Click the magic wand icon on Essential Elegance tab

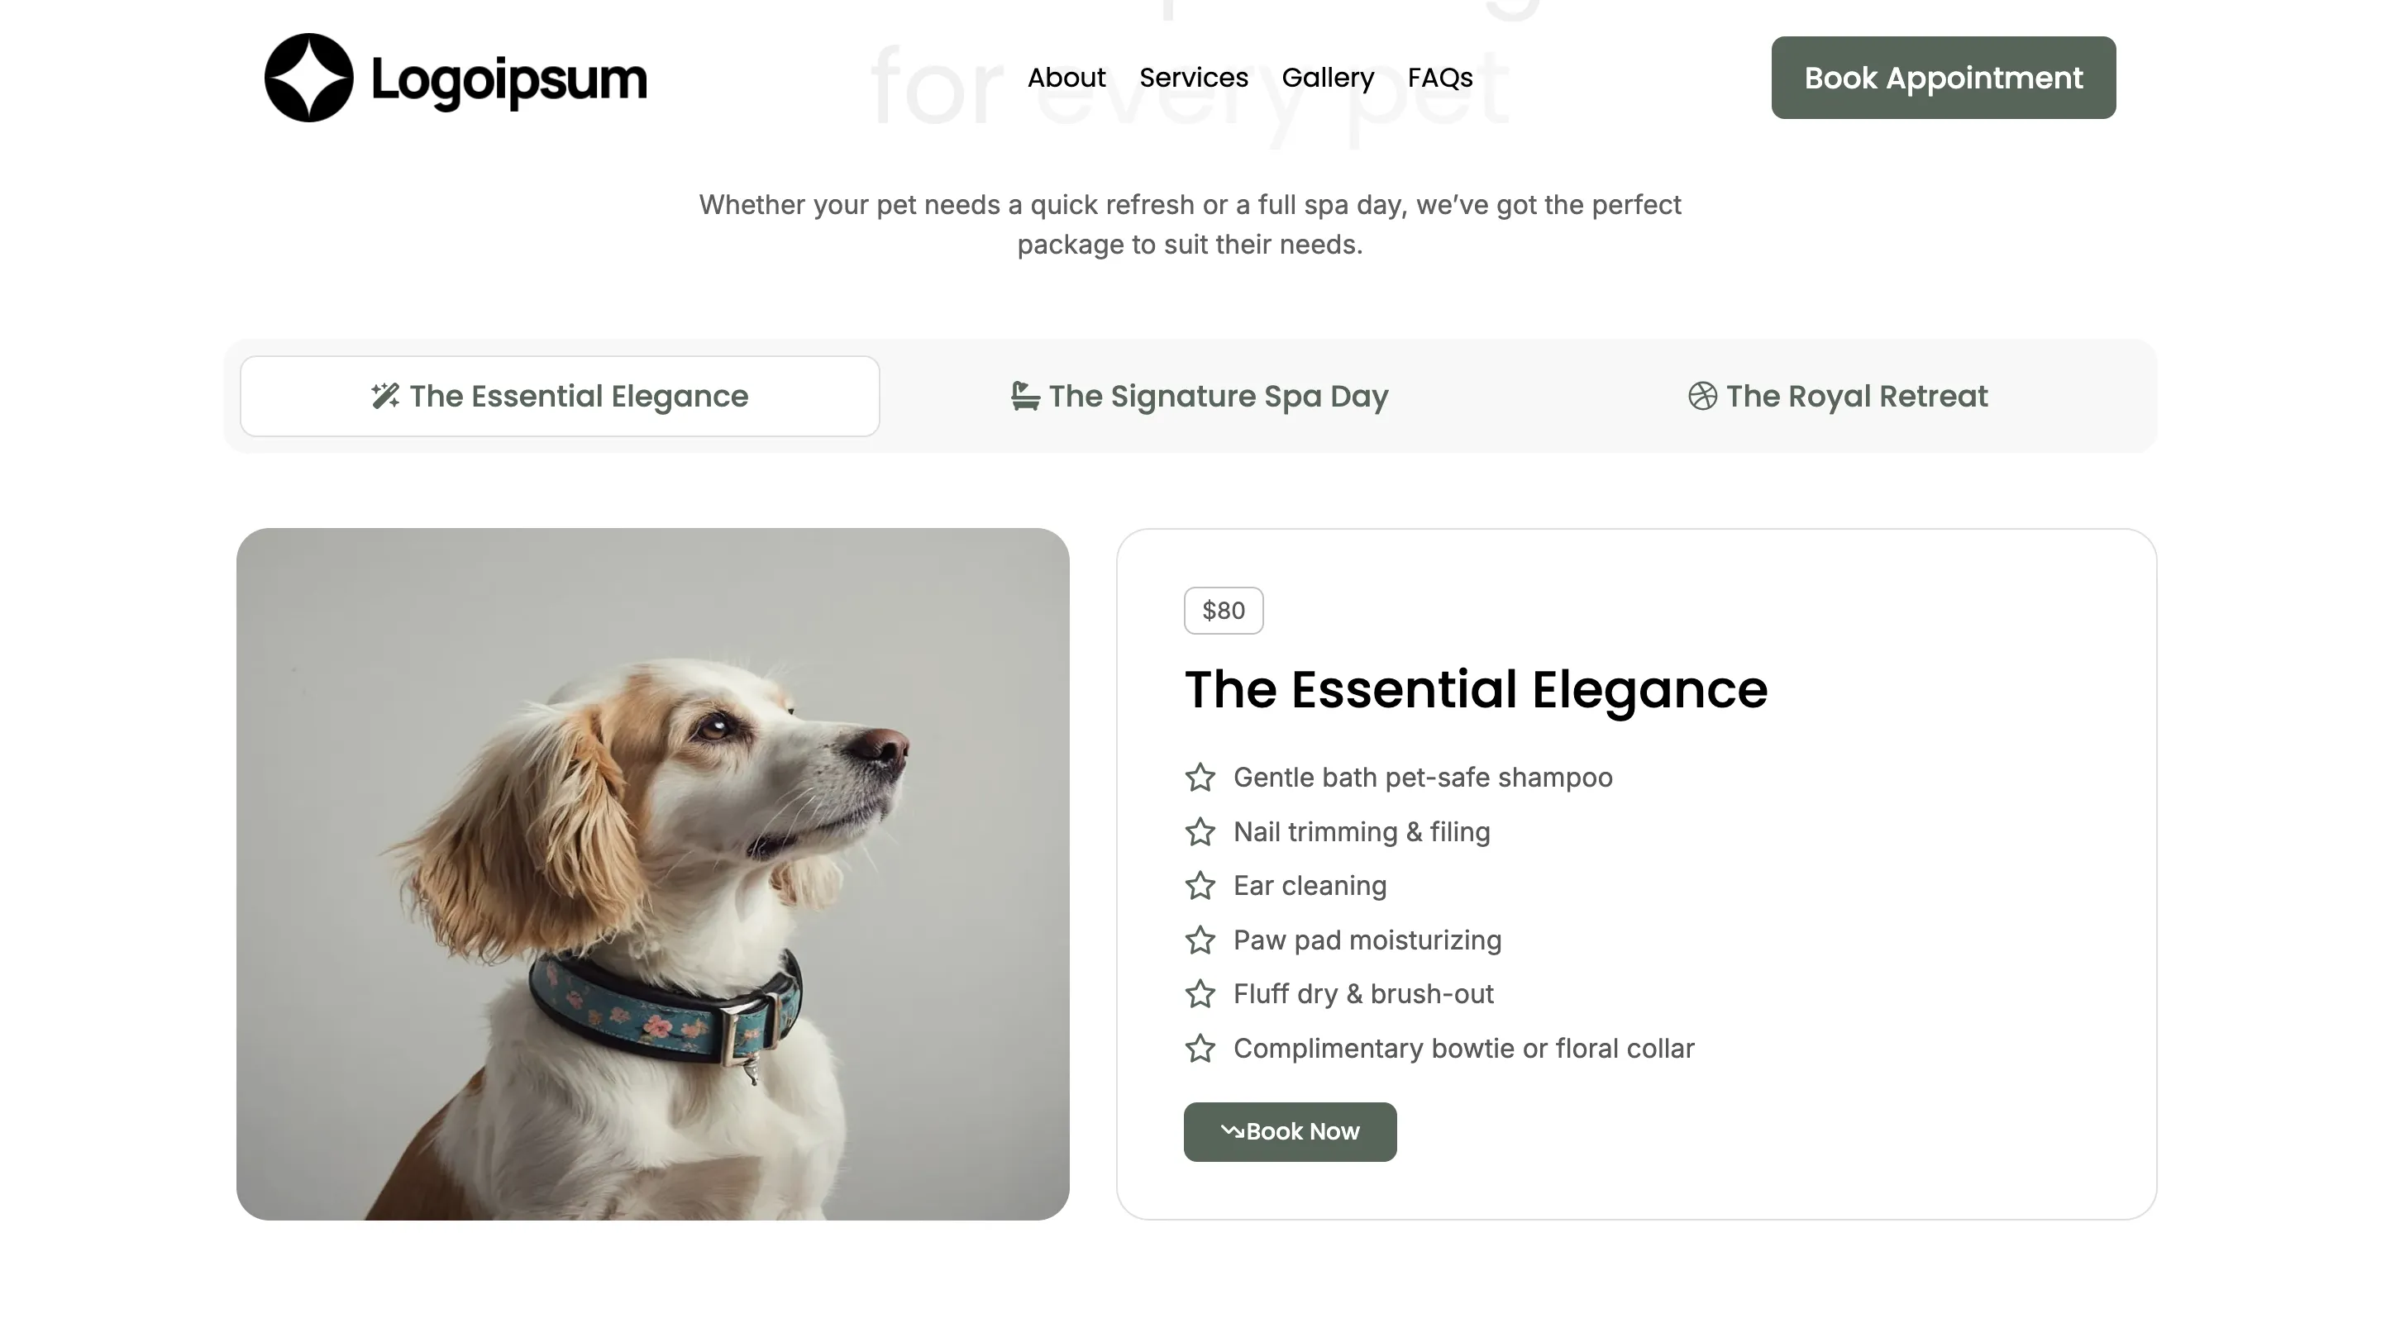click(x=385, y=396)
